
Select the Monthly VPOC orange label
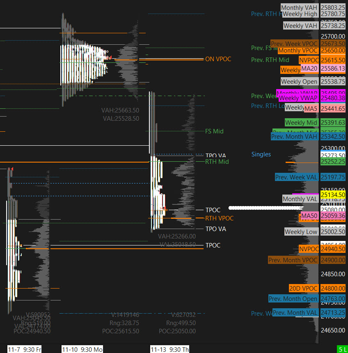coord(298,50)
